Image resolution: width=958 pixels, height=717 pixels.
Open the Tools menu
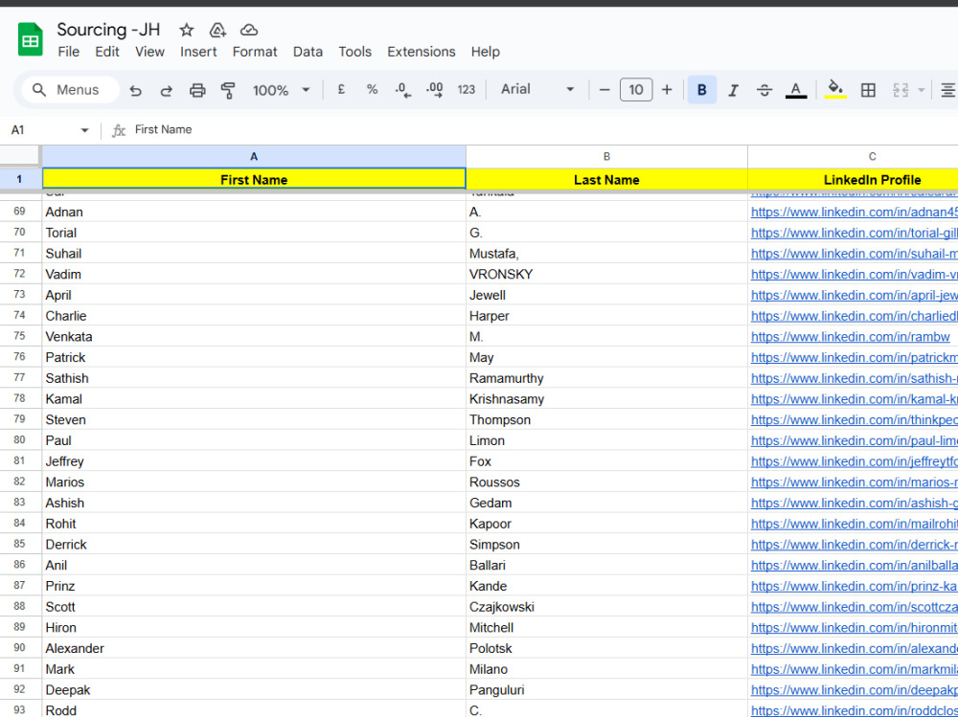click(x=355, y=52)
